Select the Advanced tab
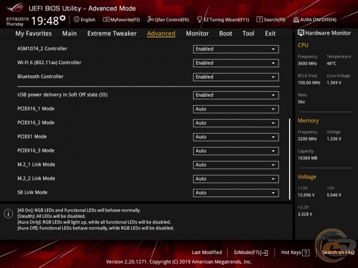The image size is (358, 268). coord(161,33)
